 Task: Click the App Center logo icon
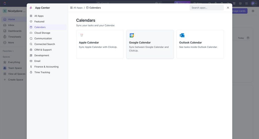coord(31,8)
